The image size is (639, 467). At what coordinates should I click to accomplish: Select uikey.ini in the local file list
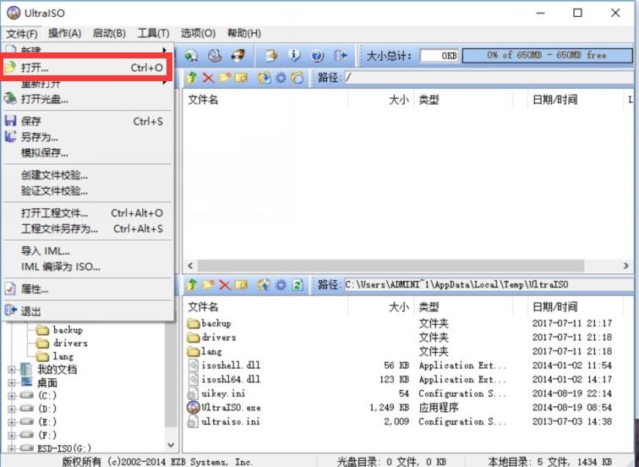[x=223, y=393]
